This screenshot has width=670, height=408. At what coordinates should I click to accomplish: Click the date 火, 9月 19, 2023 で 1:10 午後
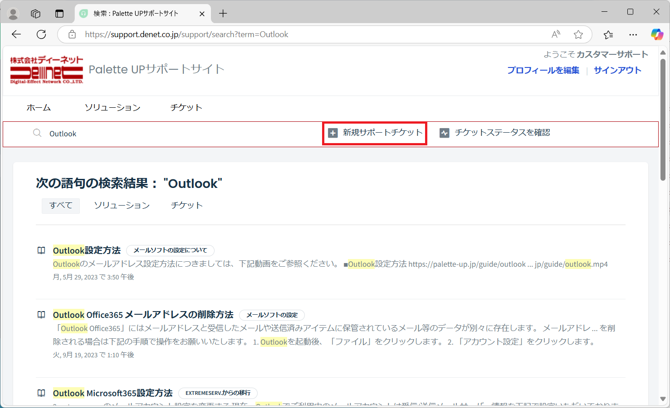point(93,355)
